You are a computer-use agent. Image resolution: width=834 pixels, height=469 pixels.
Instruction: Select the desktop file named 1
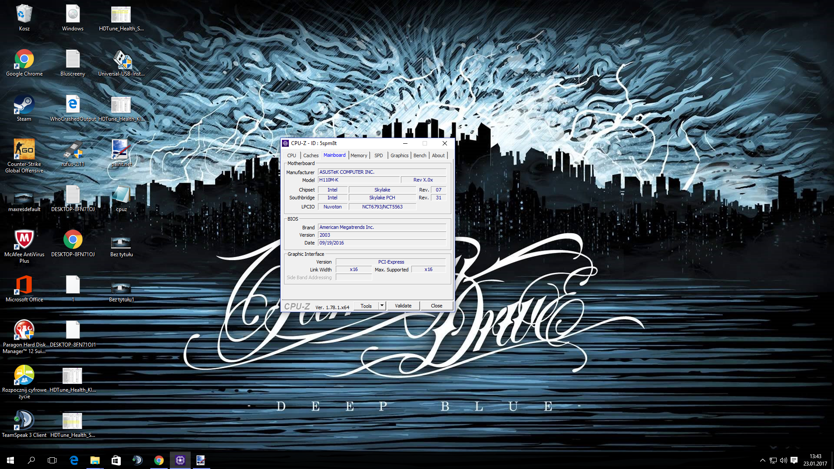coord(73,288)
